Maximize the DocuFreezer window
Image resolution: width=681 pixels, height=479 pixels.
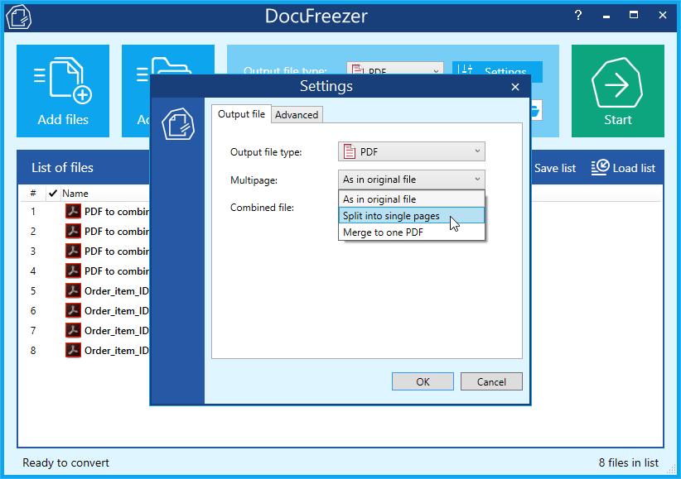634,15
